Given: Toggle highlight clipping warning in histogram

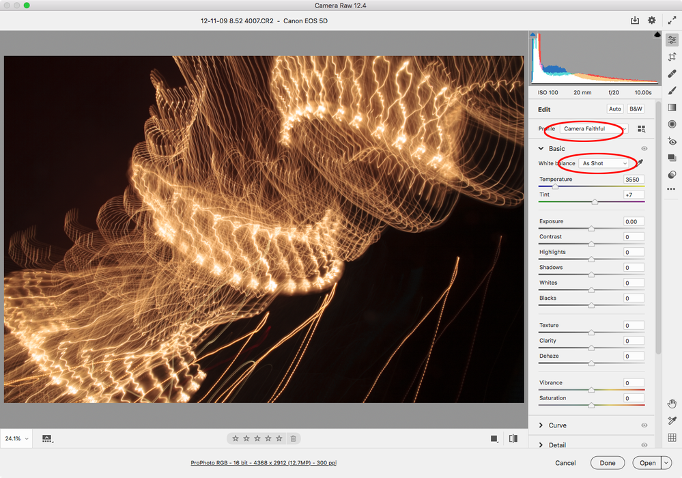Looking at the screenshot, I should (x=657, y=34).
